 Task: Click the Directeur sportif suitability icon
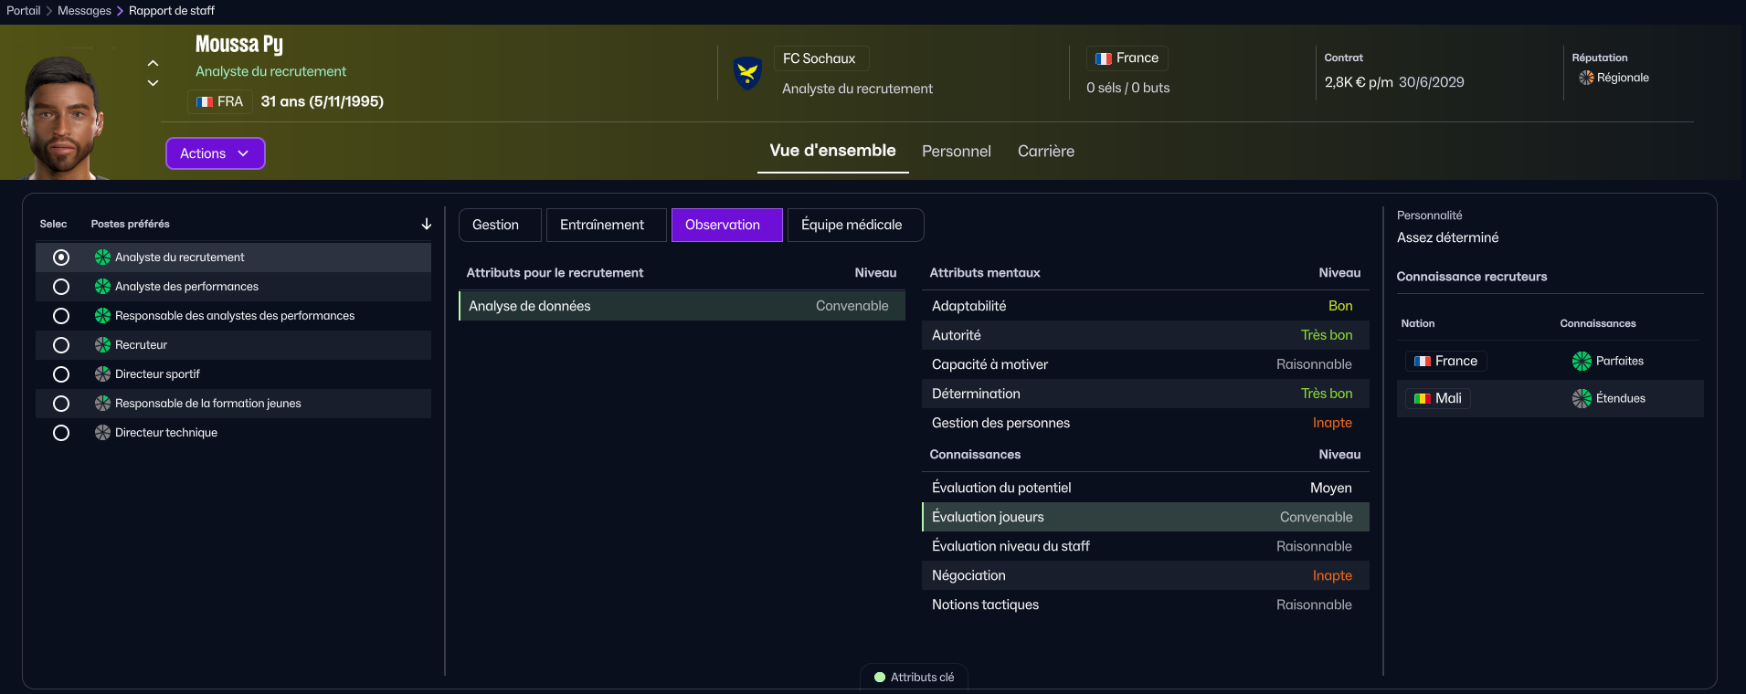[103, 374]
